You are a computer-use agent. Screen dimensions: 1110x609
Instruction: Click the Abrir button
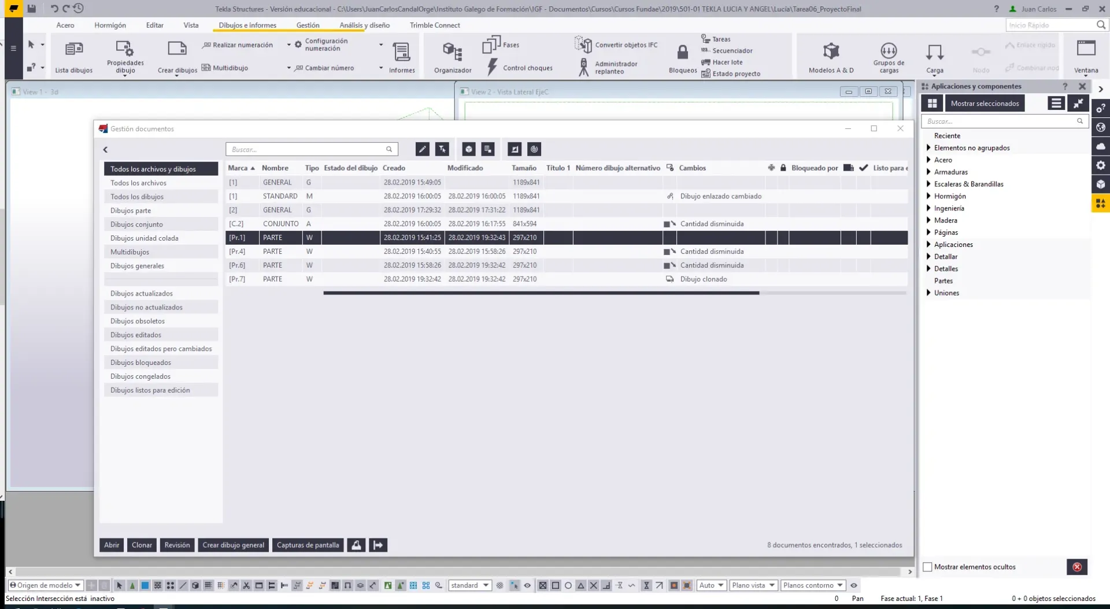pyautogui.click(x=112, y=545)
